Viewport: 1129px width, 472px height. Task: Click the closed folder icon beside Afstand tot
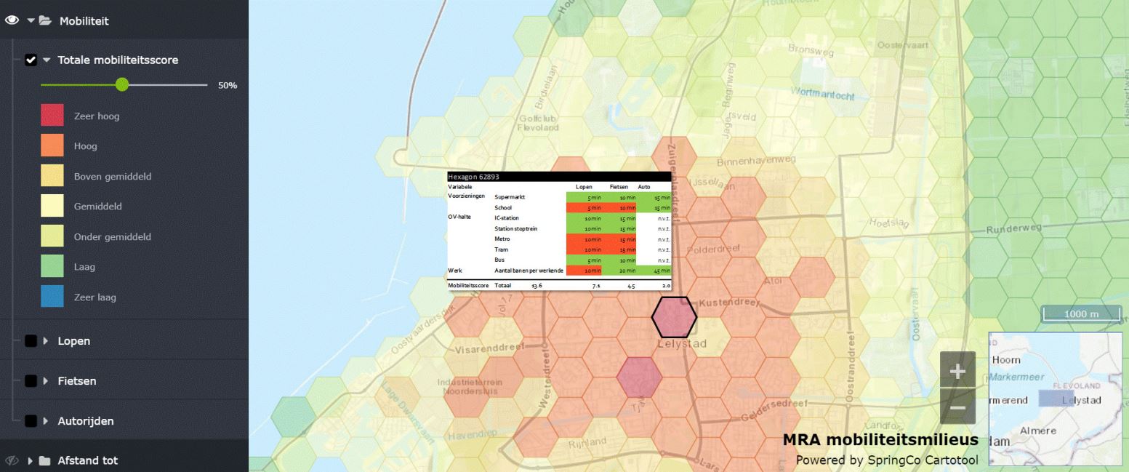(45, 460)
